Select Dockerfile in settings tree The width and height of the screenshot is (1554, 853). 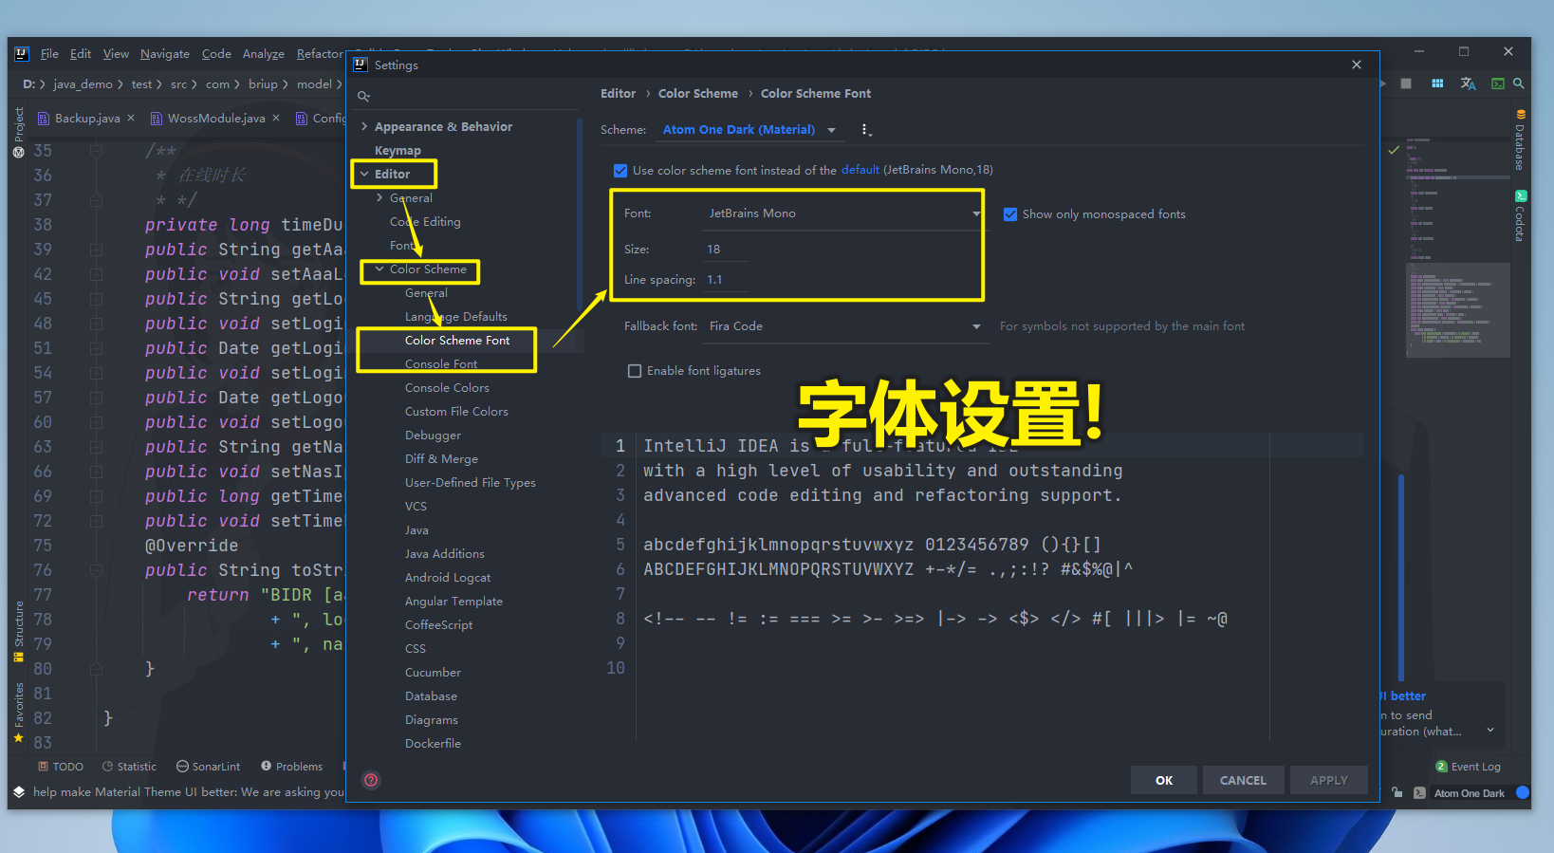pyautogui.click(x=433, y=744)
